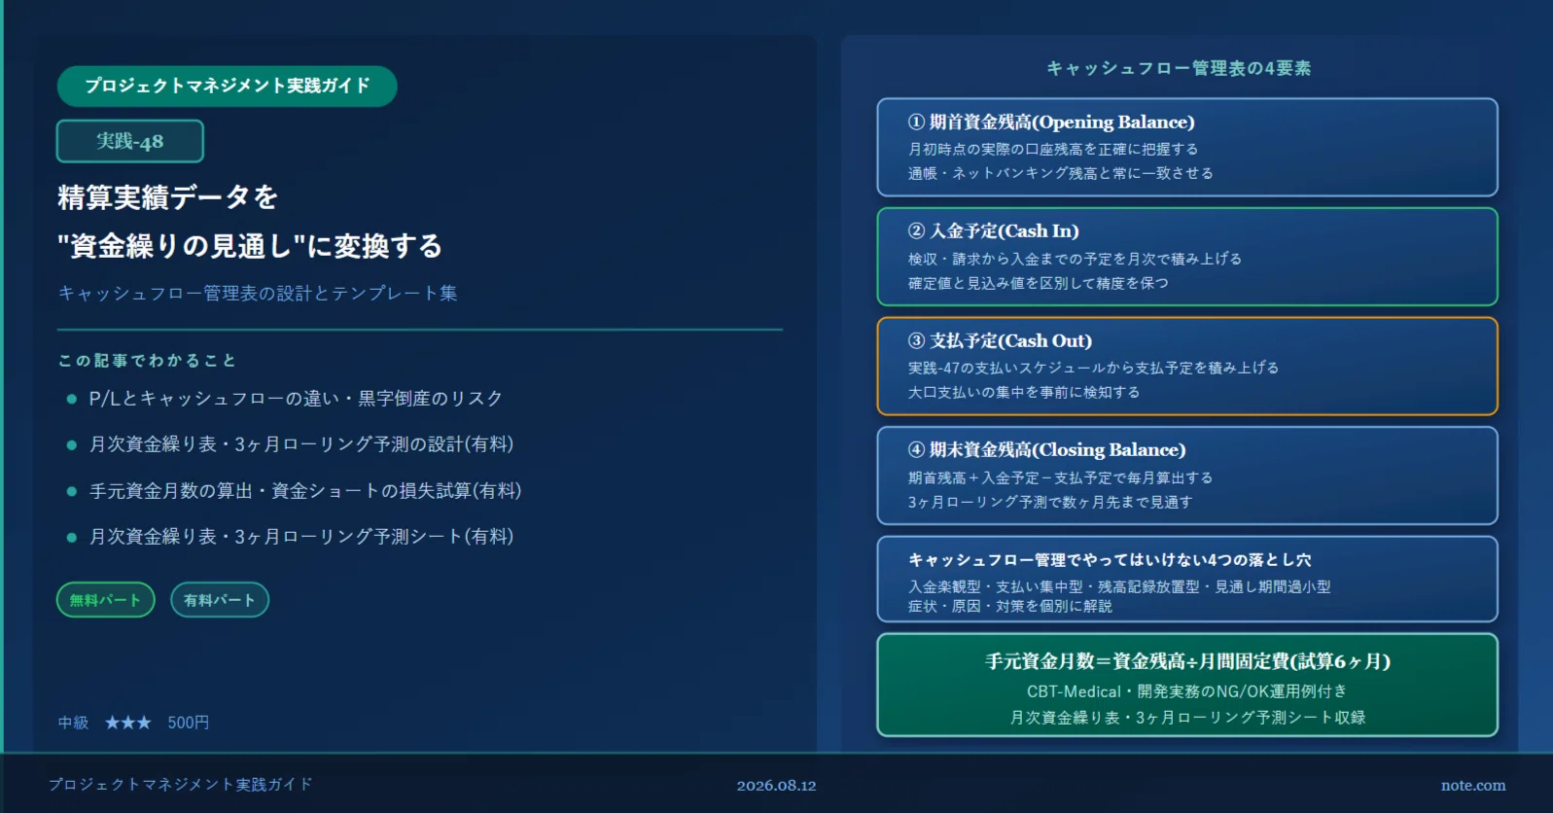The image size is (1553, 813).
Task: Click bullet 手元資金月数の算出・資金ショートの損失試算(有料)
Action: pyautogui.click(x=305, y=491)
